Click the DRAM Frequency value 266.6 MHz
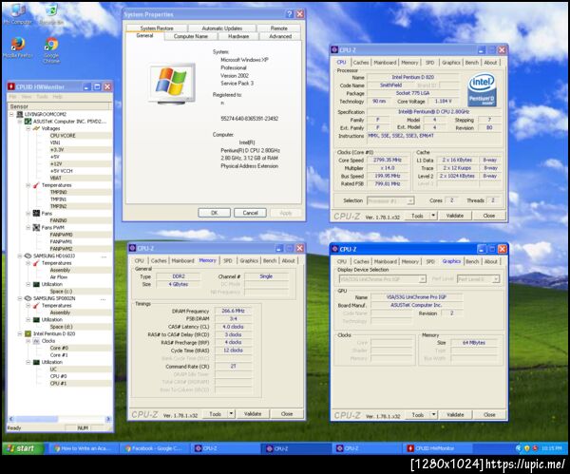This screenshot has height=474, width=570. click(233, 311)
